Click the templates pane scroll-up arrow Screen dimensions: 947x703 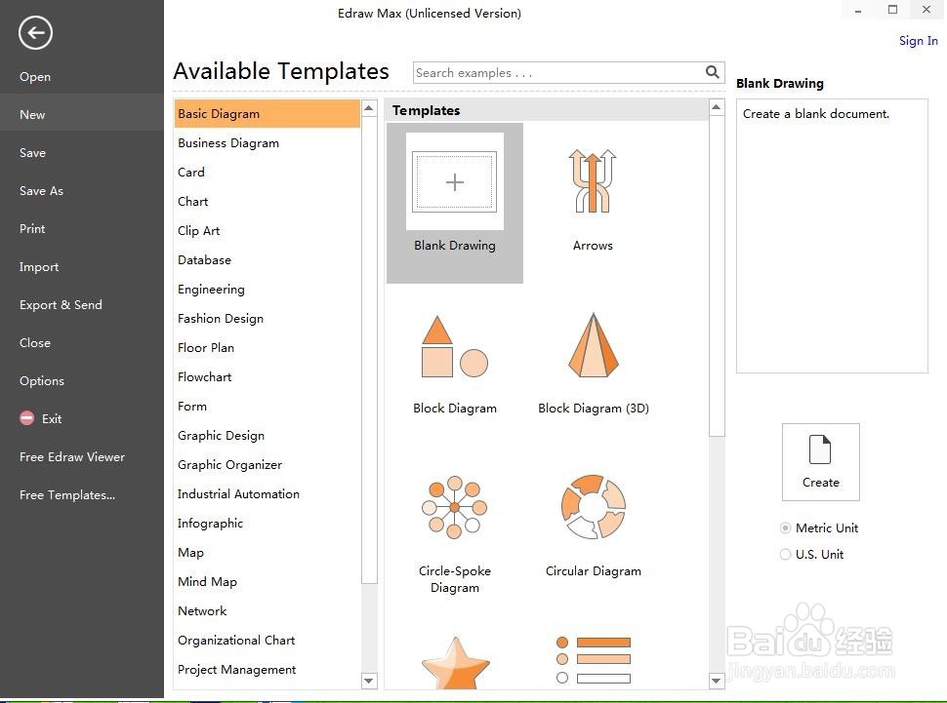pyautogui.click(x=717, y=108)
